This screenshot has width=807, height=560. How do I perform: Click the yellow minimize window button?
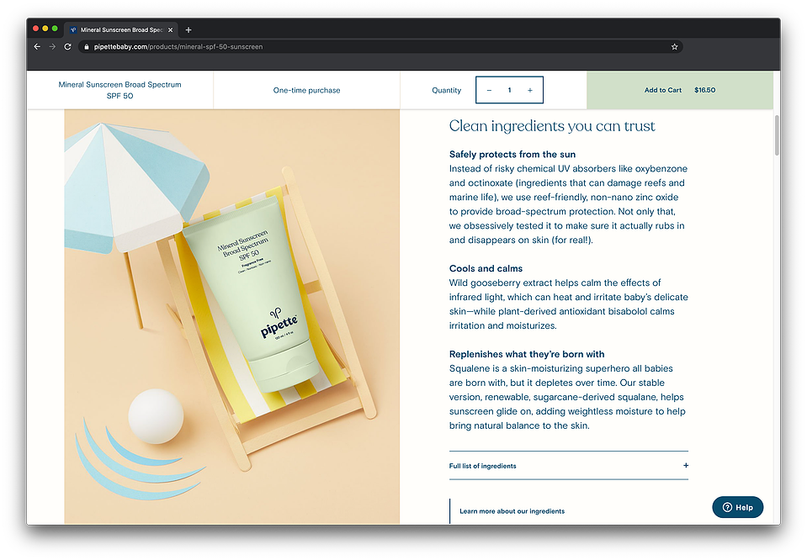coord(45,29)
